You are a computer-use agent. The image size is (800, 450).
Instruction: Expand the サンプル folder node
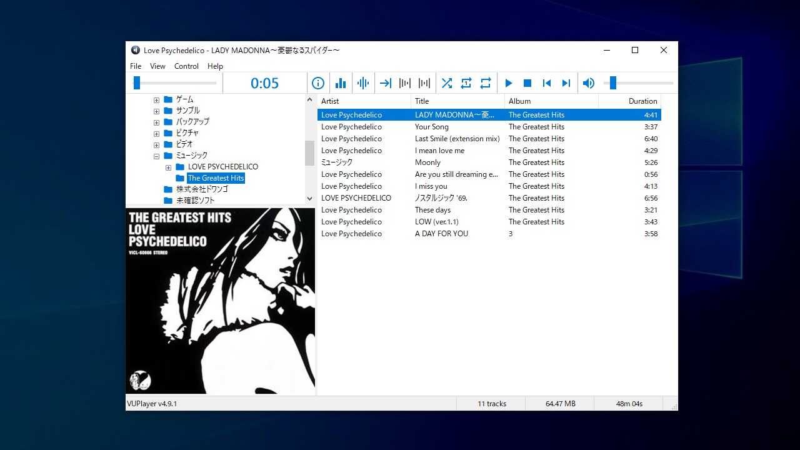[156, 111]
